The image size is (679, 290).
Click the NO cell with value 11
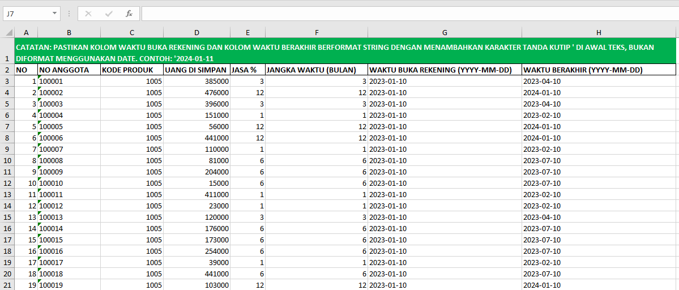click(x=26, y=194)
